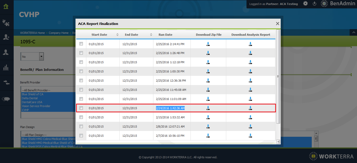Click the home icon in left sidebar
Viewport: 357px width, 163px height.
[x=6, y=6]
